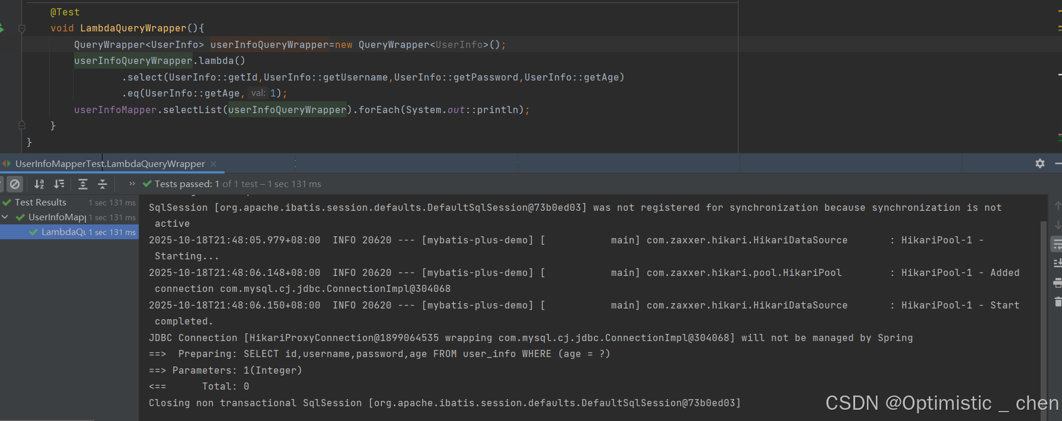Click the '==> Preparing: SELECT' console line
The width and height of the screenshot is (1062, 421).
(379, 353)
